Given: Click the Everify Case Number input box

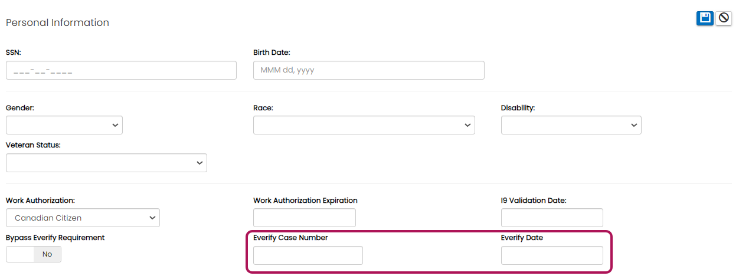Looking at the screenshot, I should point(308,255).
